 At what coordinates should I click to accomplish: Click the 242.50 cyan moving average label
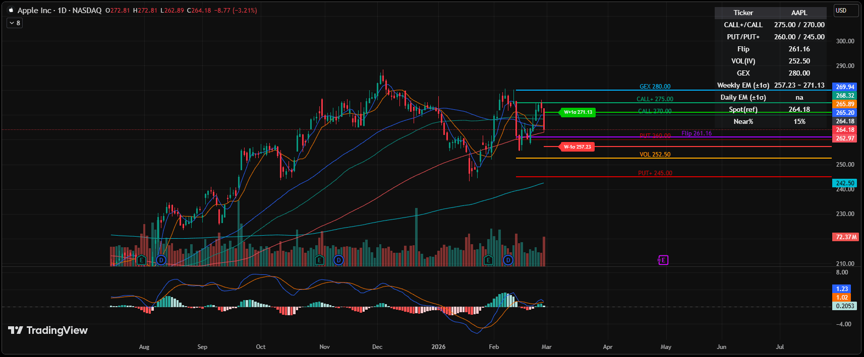pos(845,183)
